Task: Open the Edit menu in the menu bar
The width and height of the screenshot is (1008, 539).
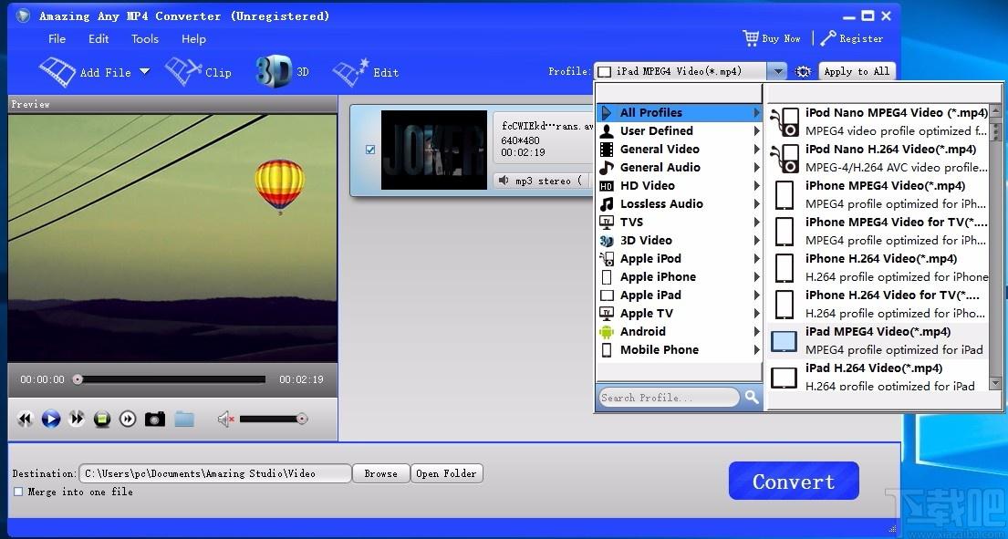Action: point(99,38)
